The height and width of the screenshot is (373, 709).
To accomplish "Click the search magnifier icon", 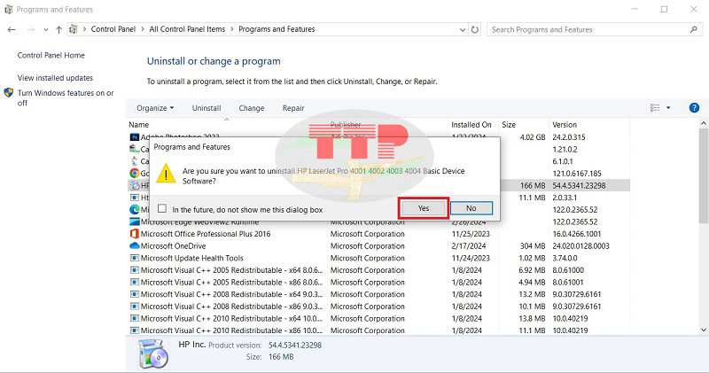I will click(694, 29).
